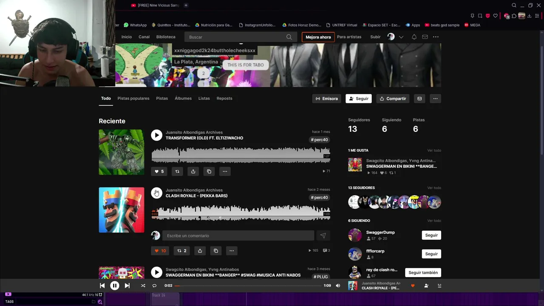Open the #perc40 tag on TRANSFORMER track
The width and height of the screenshot is (544, 306).
320,140
